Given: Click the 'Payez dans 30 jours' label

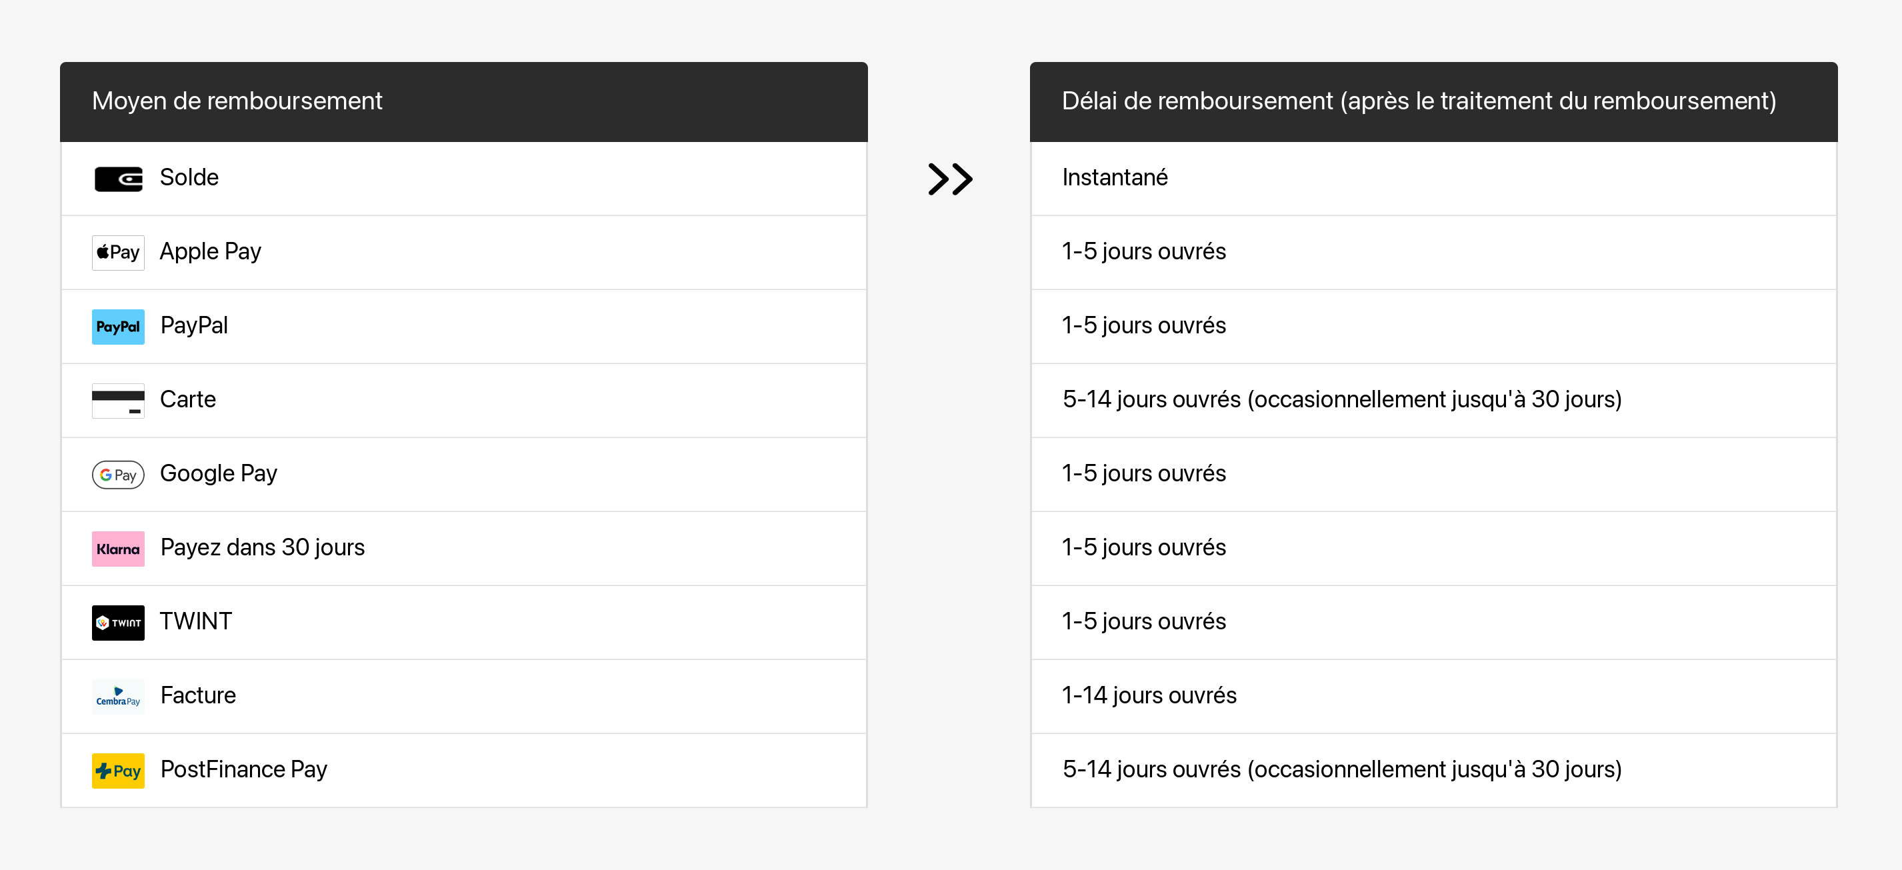Looking at the screenshot, I should (x=262, y=547).
